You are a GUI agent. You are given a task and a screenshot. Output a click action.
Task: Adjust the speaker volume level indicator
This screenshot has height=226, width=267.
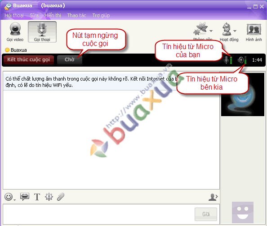point(245,60)
